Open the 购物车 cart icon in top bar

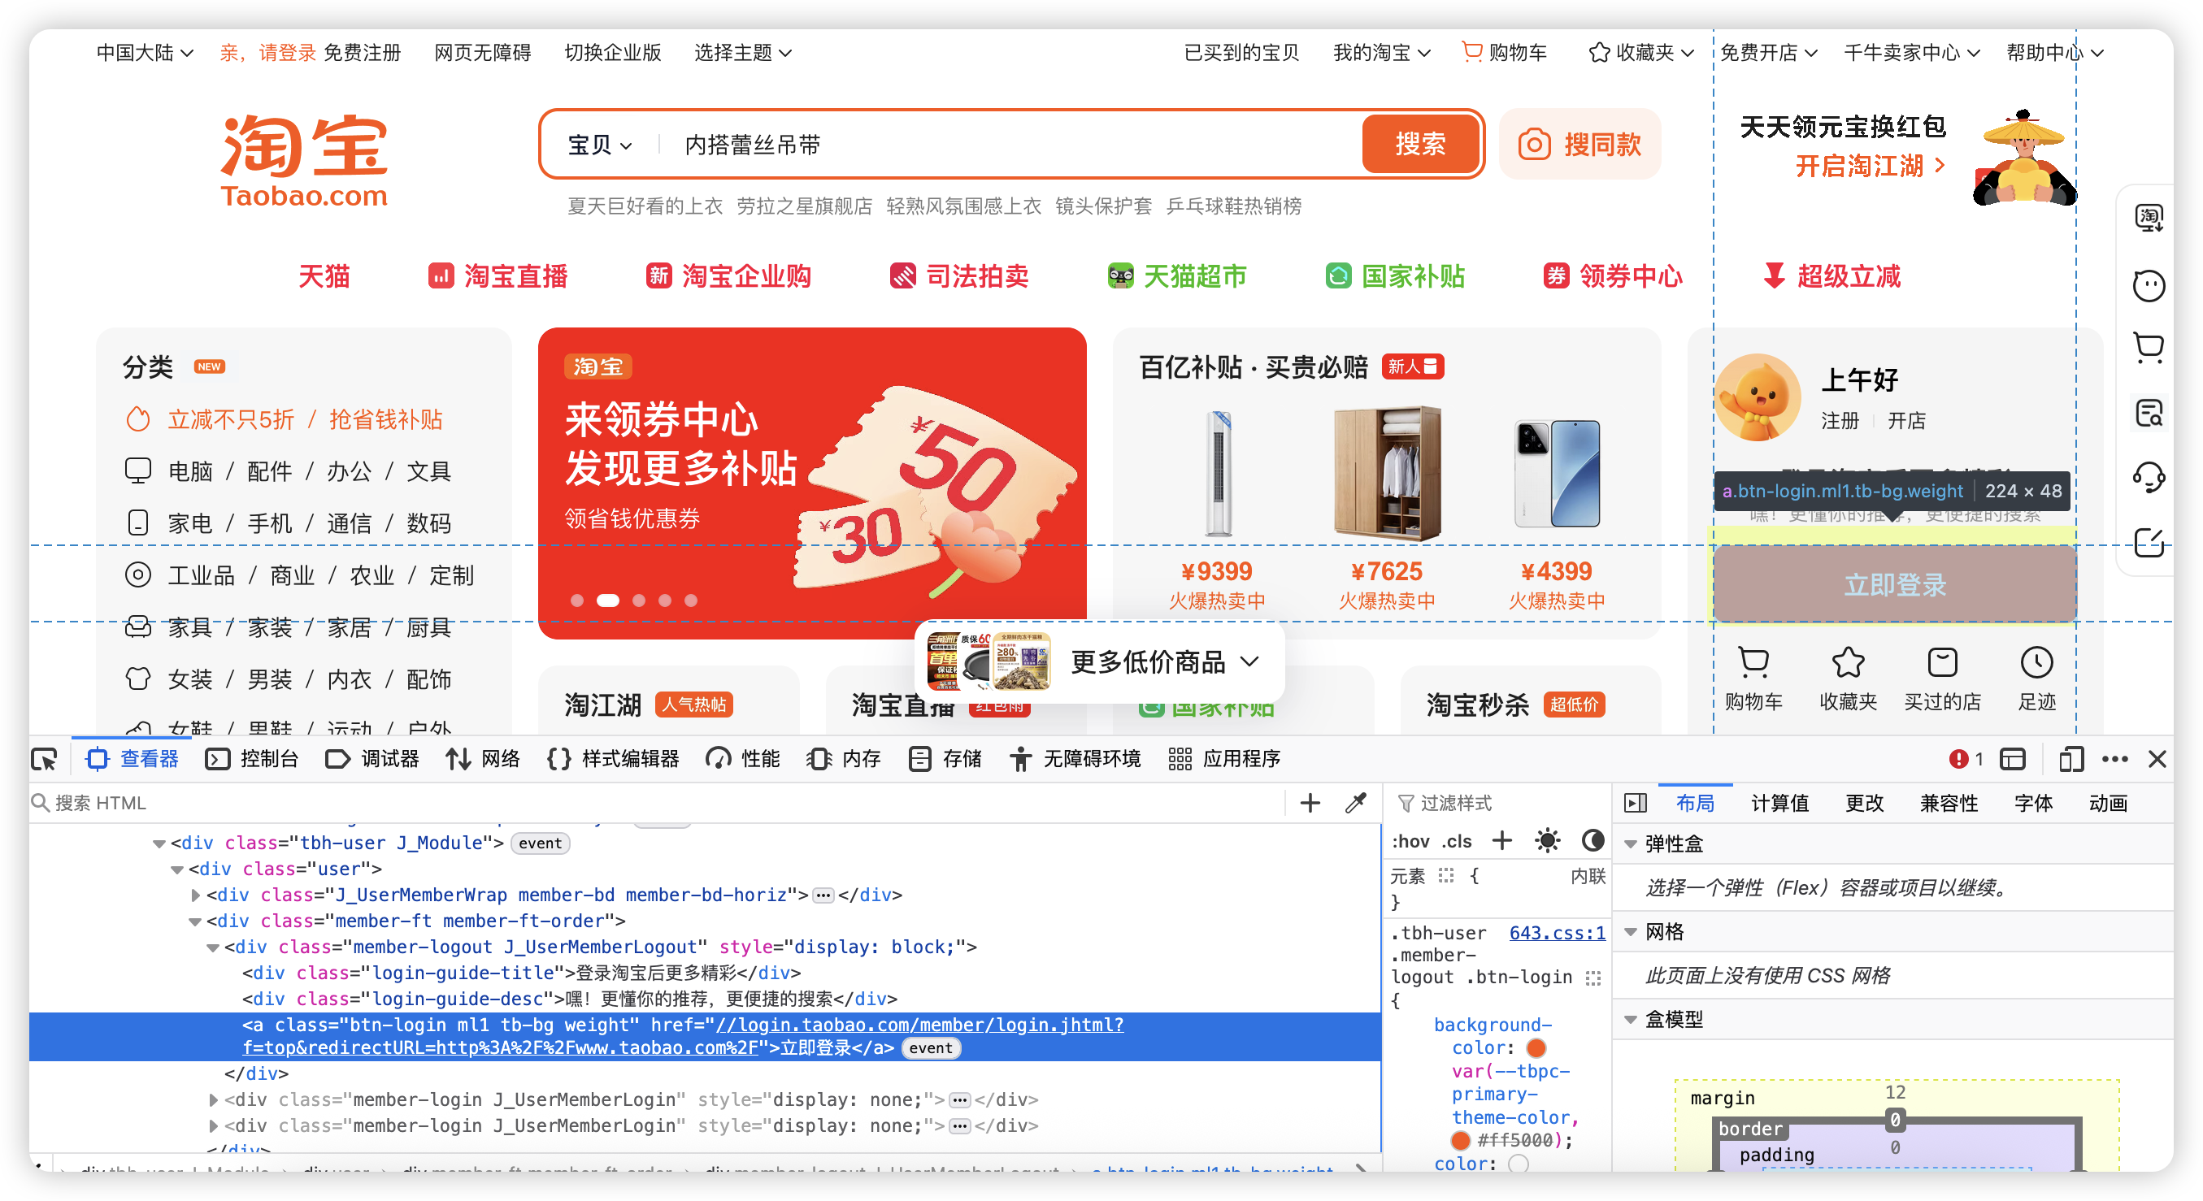[1472, 52]
